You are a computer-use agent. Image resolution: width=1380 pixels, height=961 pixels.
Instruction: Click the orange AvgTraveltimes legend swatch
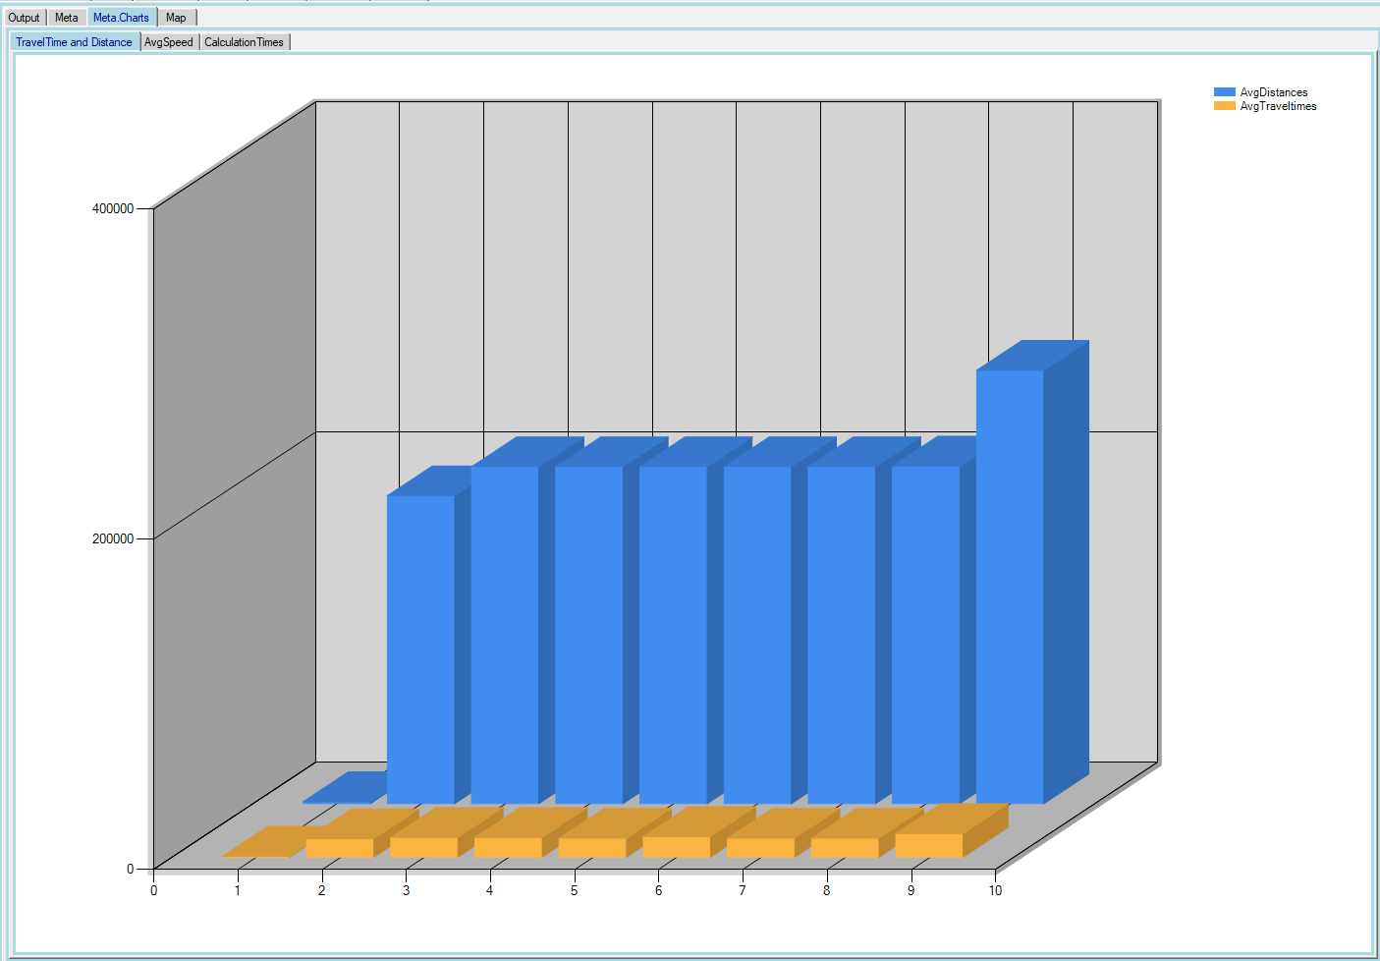[1224, 106]
